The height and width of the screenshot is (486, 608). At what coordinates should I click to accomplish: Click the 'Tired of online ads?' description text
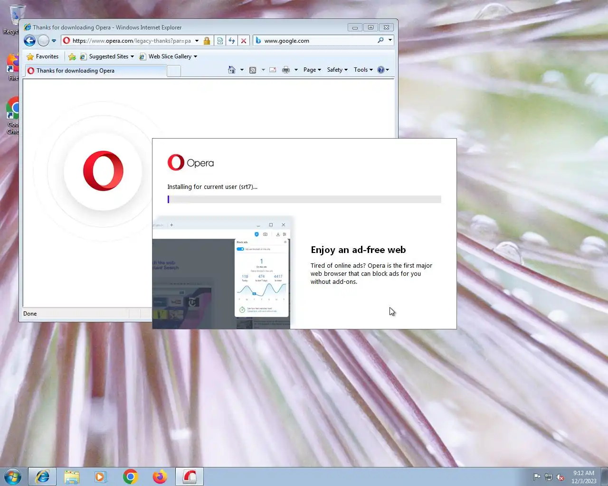click(x=371, y=273)
